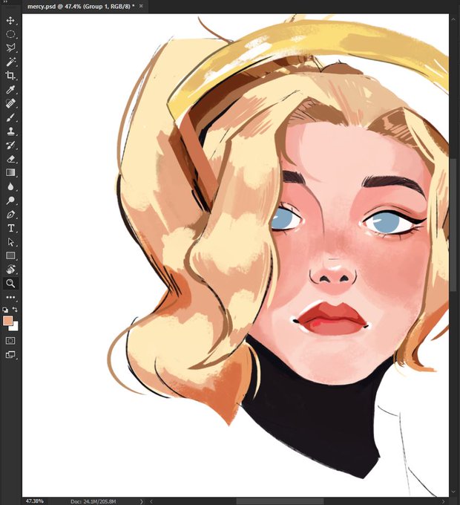Screen dimensions: 460x505
Task: Select the Spot Healing Brush tool
Action: click(x=10, y=103)
